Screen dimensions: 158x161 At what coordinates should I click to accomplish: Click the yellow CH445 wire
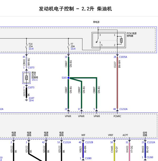coord(115,152)
